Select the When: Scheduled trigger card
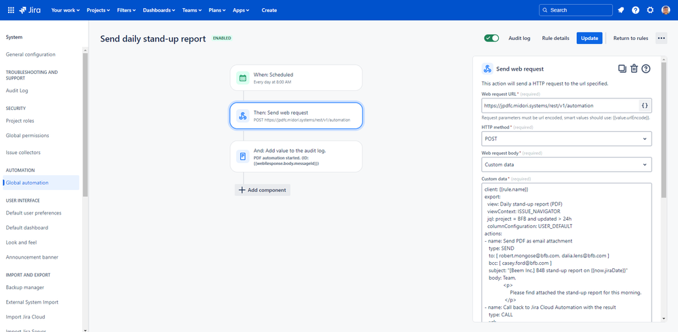 point(296,78)
